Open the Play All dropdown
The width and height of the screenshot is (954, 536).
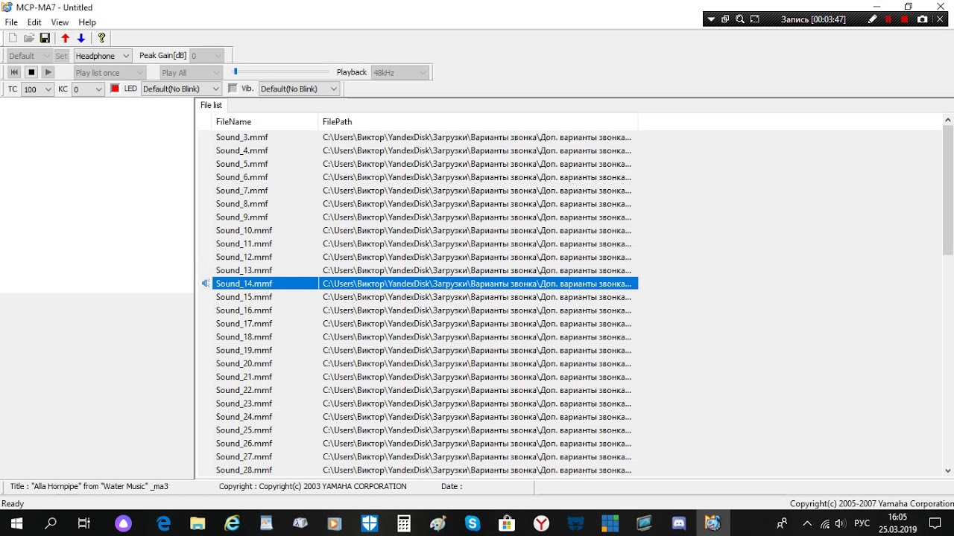click(x=192, y=72)
